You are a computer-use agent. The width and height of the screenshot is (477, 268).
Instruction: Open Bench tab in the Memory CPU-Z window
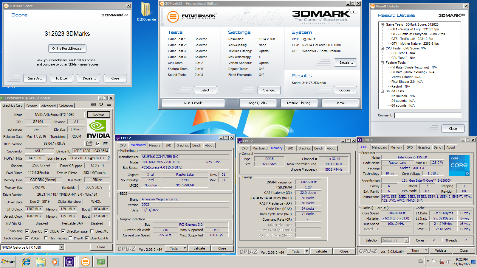click(319, 148)
